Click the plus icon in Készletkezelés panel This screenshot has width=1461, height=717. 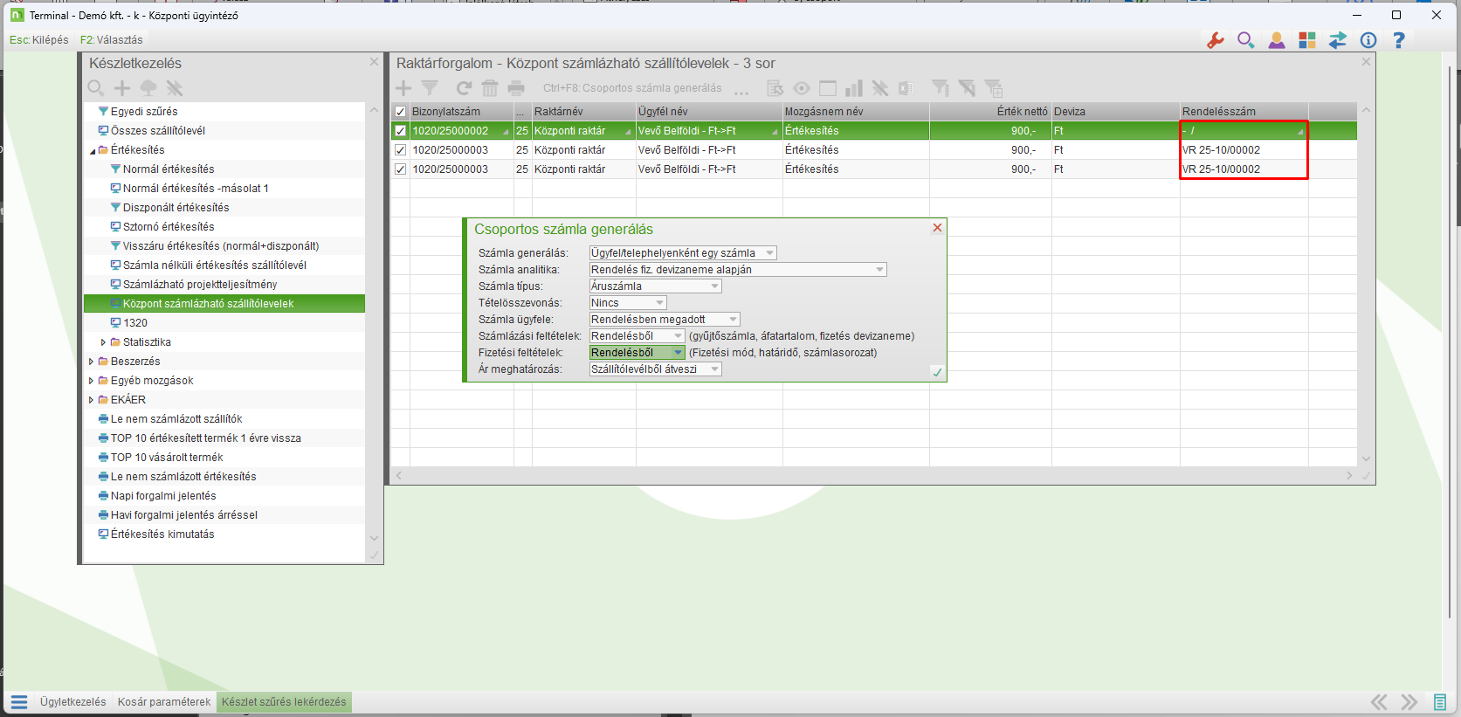coord(122,88)
